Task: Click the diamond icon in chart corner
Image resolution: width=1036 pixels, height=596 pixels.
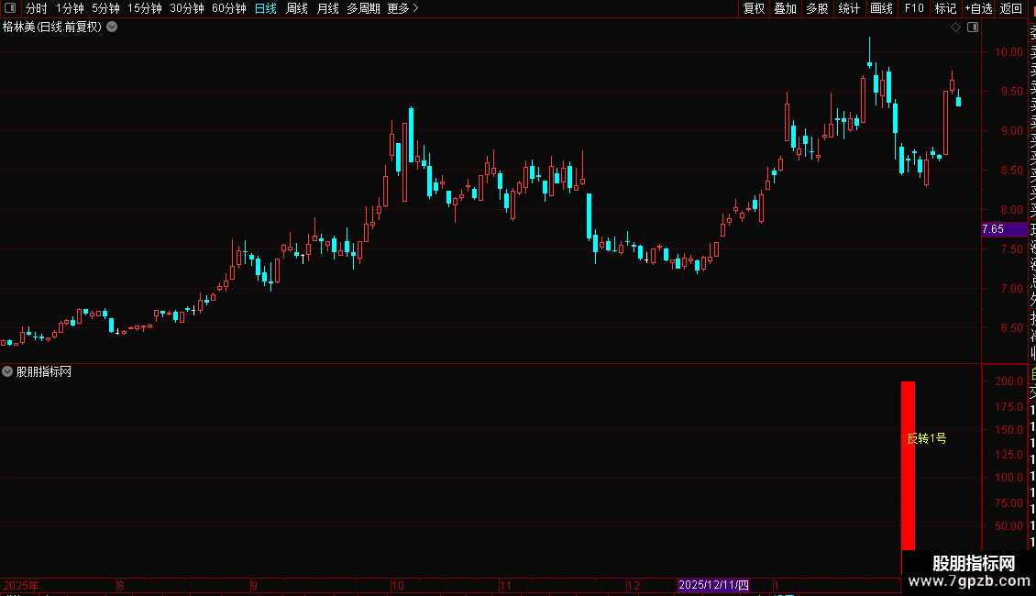Action: tap(955, 28)
